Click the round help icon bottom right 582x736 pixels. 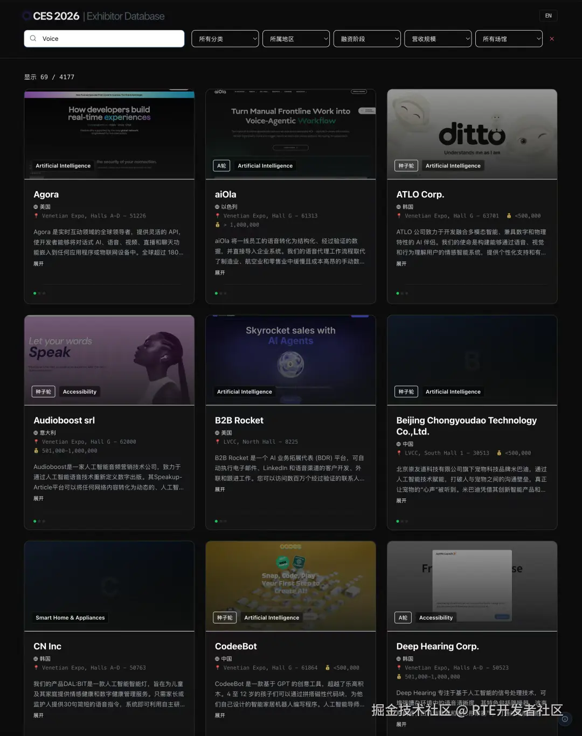click(565, 719)
